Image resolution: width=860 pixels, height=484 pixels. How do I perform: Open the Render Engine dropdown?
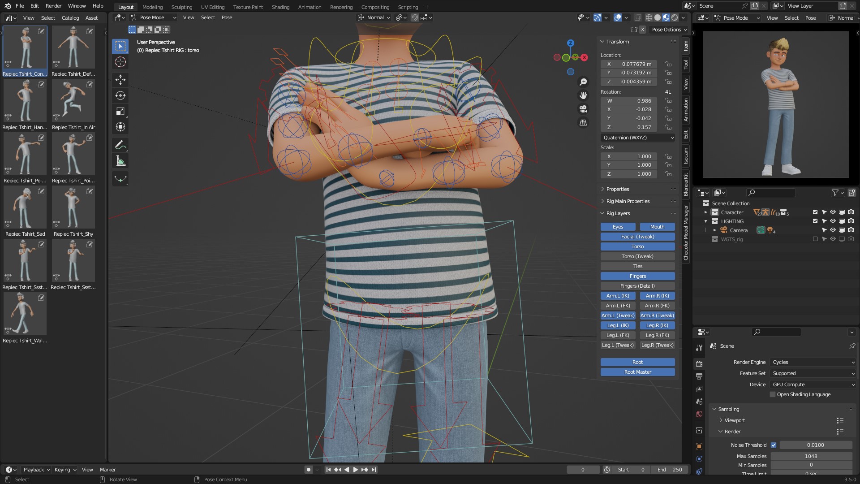[x=813, y=362]
